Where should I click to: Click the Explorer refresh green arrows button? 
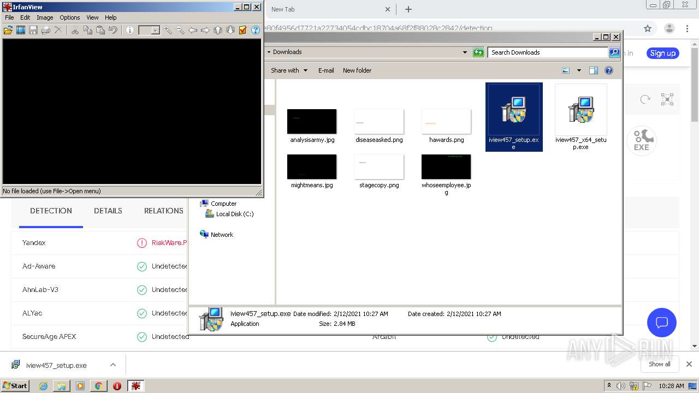coord(478,52)
